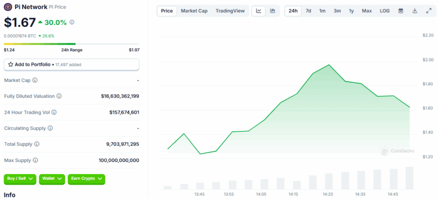Click the 30.0% price change value
The height and width of the screenshot is (199, 438).
click(x=56, y=22)
